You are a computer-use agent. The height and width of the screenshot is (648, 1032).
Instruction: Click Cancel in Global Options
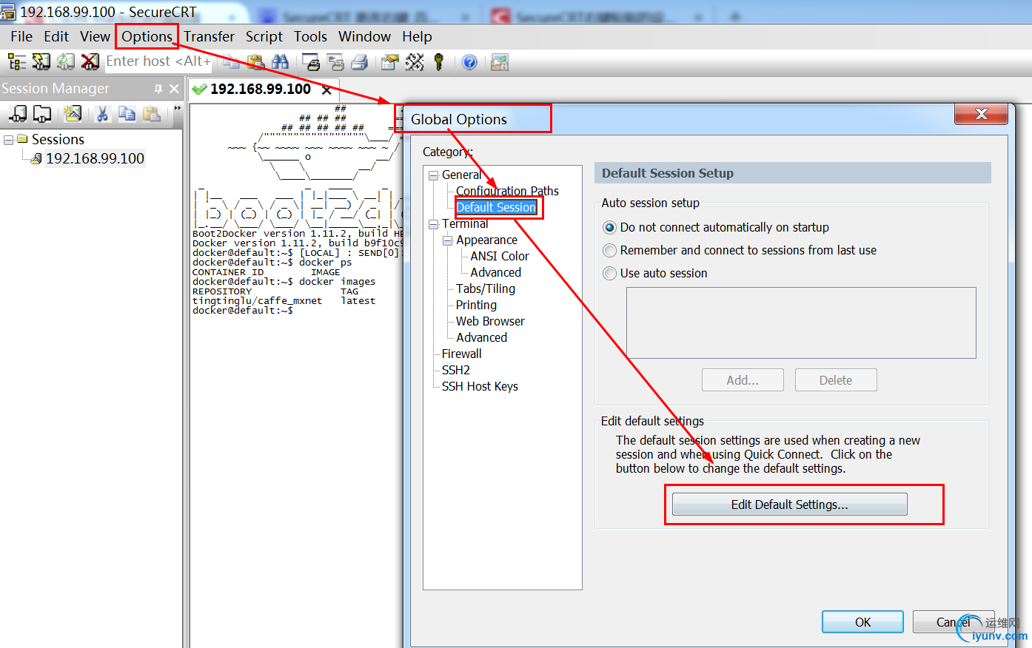[x=954, y=622]
